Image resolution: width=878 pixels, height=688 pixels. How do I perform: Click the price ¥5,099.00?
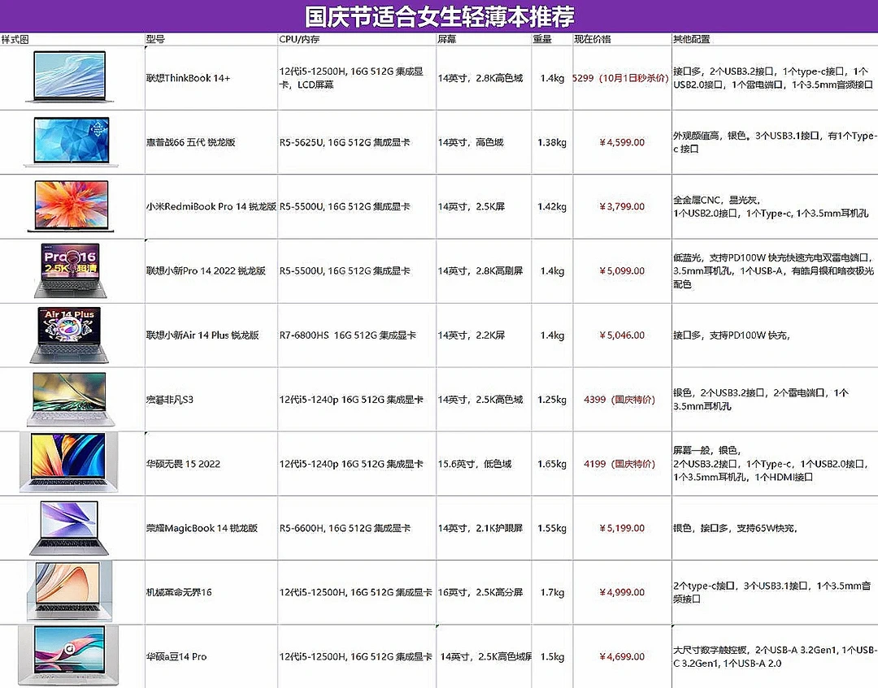tap(622, 271)
